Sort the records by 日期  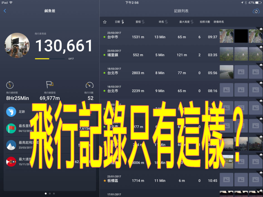coord(119,22)
